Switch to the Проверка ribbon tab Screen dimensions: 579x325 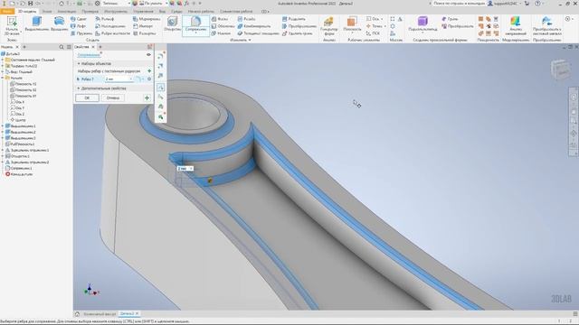click(90, 12)
